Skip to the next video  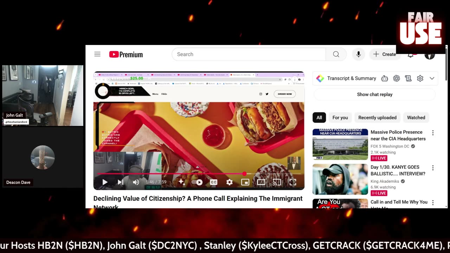coord(121,182)
